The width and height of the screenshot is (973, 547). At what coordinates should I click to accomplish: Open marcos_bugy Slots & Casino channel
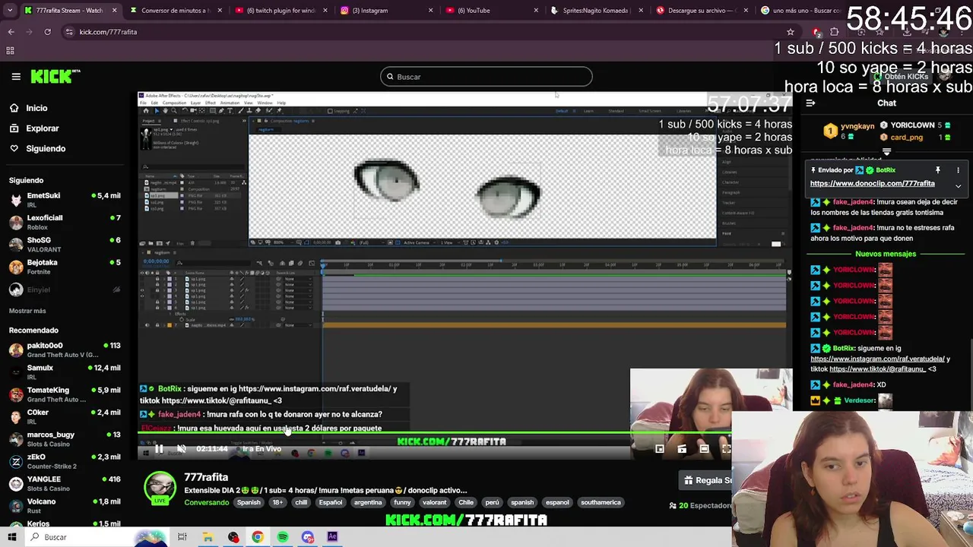point(65,439)
